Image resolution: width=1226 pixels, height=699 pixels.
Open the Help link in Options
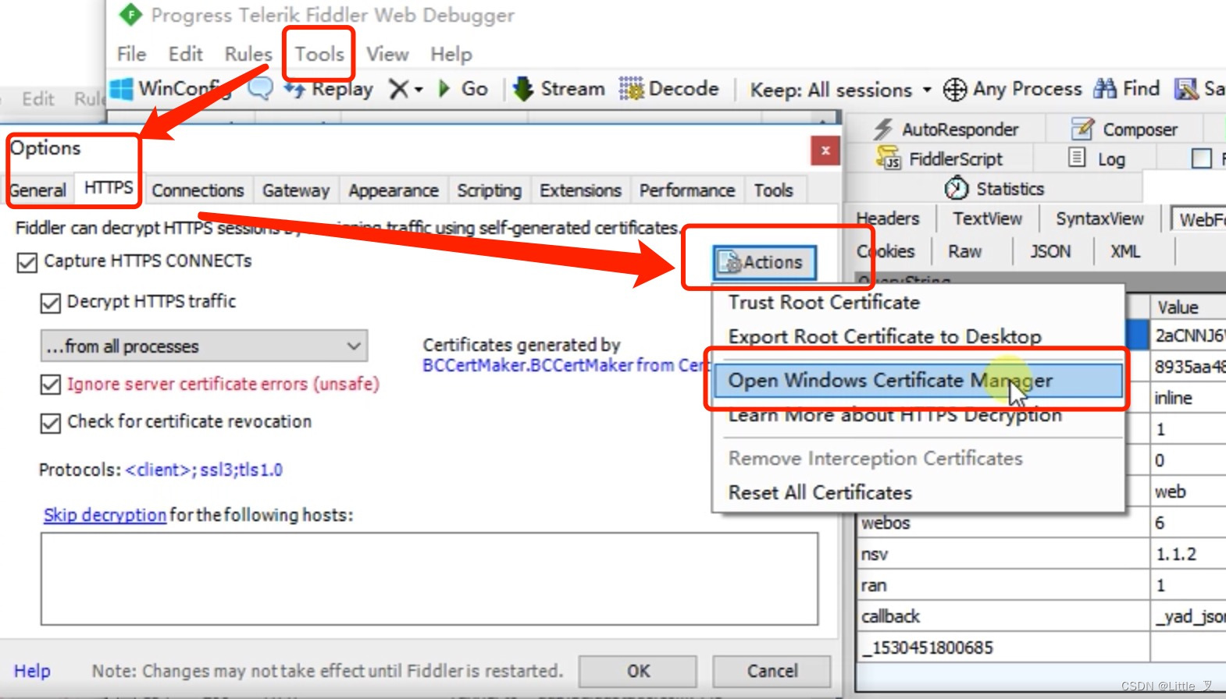32,671
